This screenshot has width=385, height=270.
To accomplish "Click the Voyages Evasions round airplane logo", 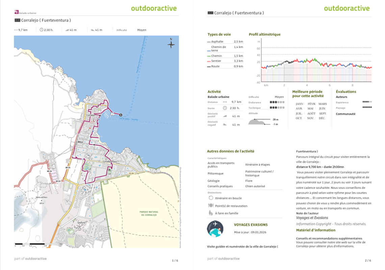I will [x=215, y=228].
